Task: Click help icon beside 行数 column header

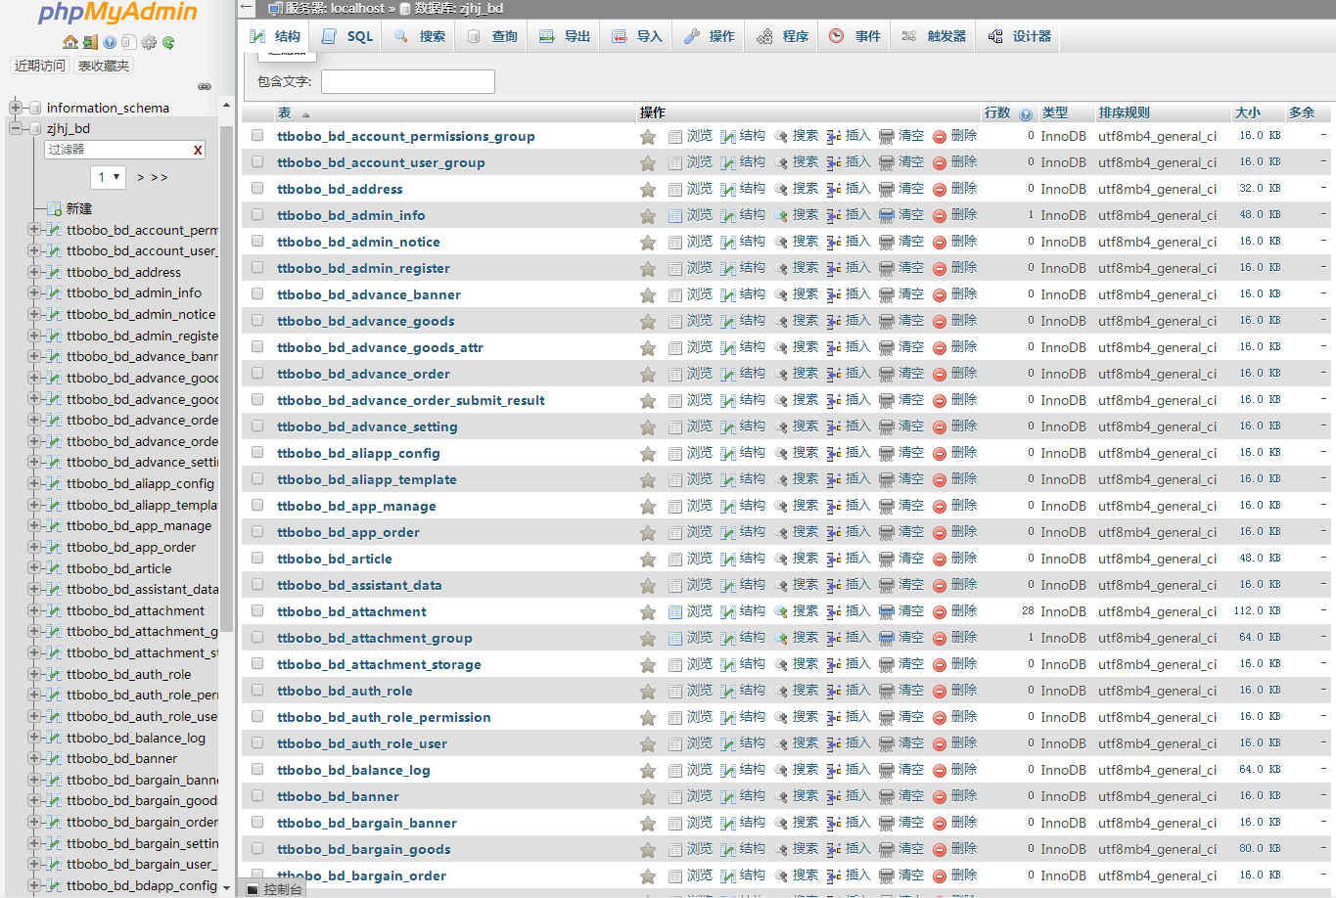Action: click(1026, 113)
